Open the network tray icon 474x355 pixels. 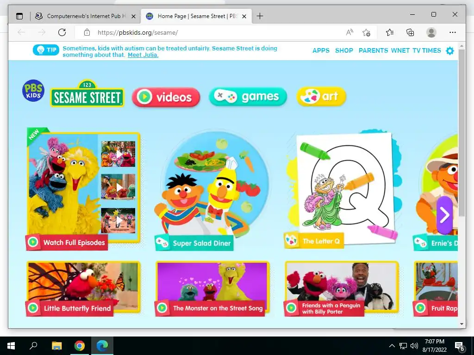click(x=403, y=346)
